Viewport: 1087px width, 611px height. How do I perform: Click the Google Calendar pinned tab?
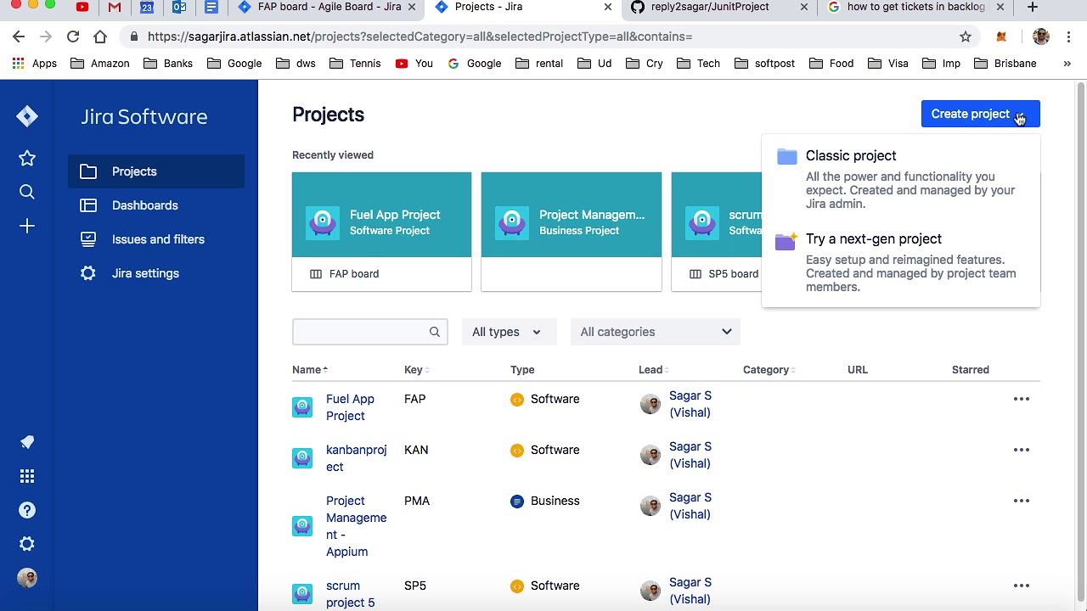point(147,7)
